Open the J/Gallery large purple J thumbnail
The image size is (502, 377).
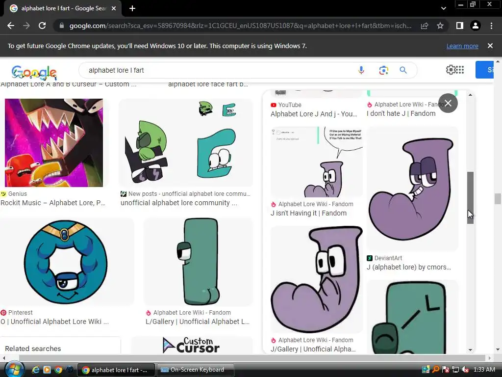coord(317,279)
